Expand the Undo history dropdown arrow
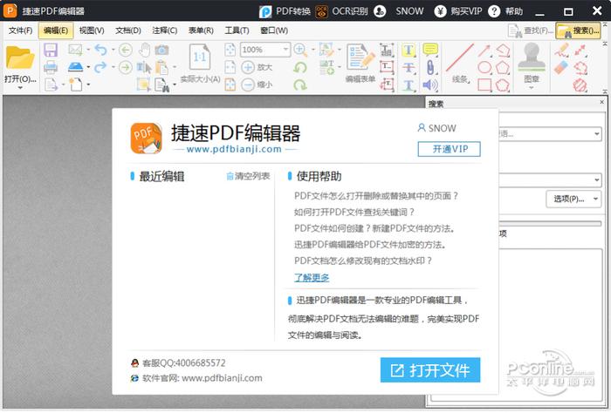Screen dimensions: 611x413 click(113, 50)
